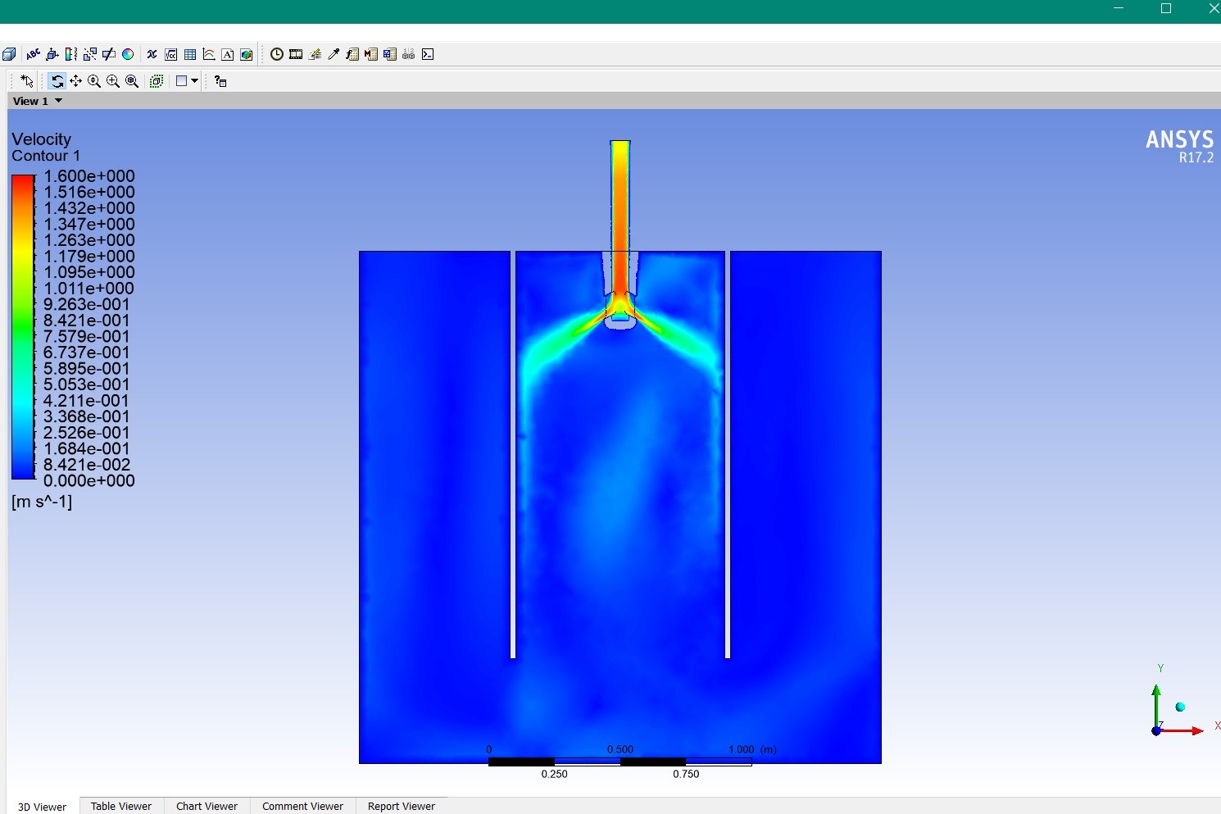1221x814 pixels.
Task: Click the Rotate view tool
Action: click(x=57, y=81)
